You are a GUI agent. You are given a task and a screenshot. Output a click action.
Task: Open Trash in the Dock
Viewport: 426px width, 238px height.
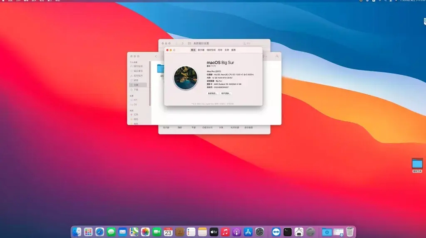pos(350,232)
